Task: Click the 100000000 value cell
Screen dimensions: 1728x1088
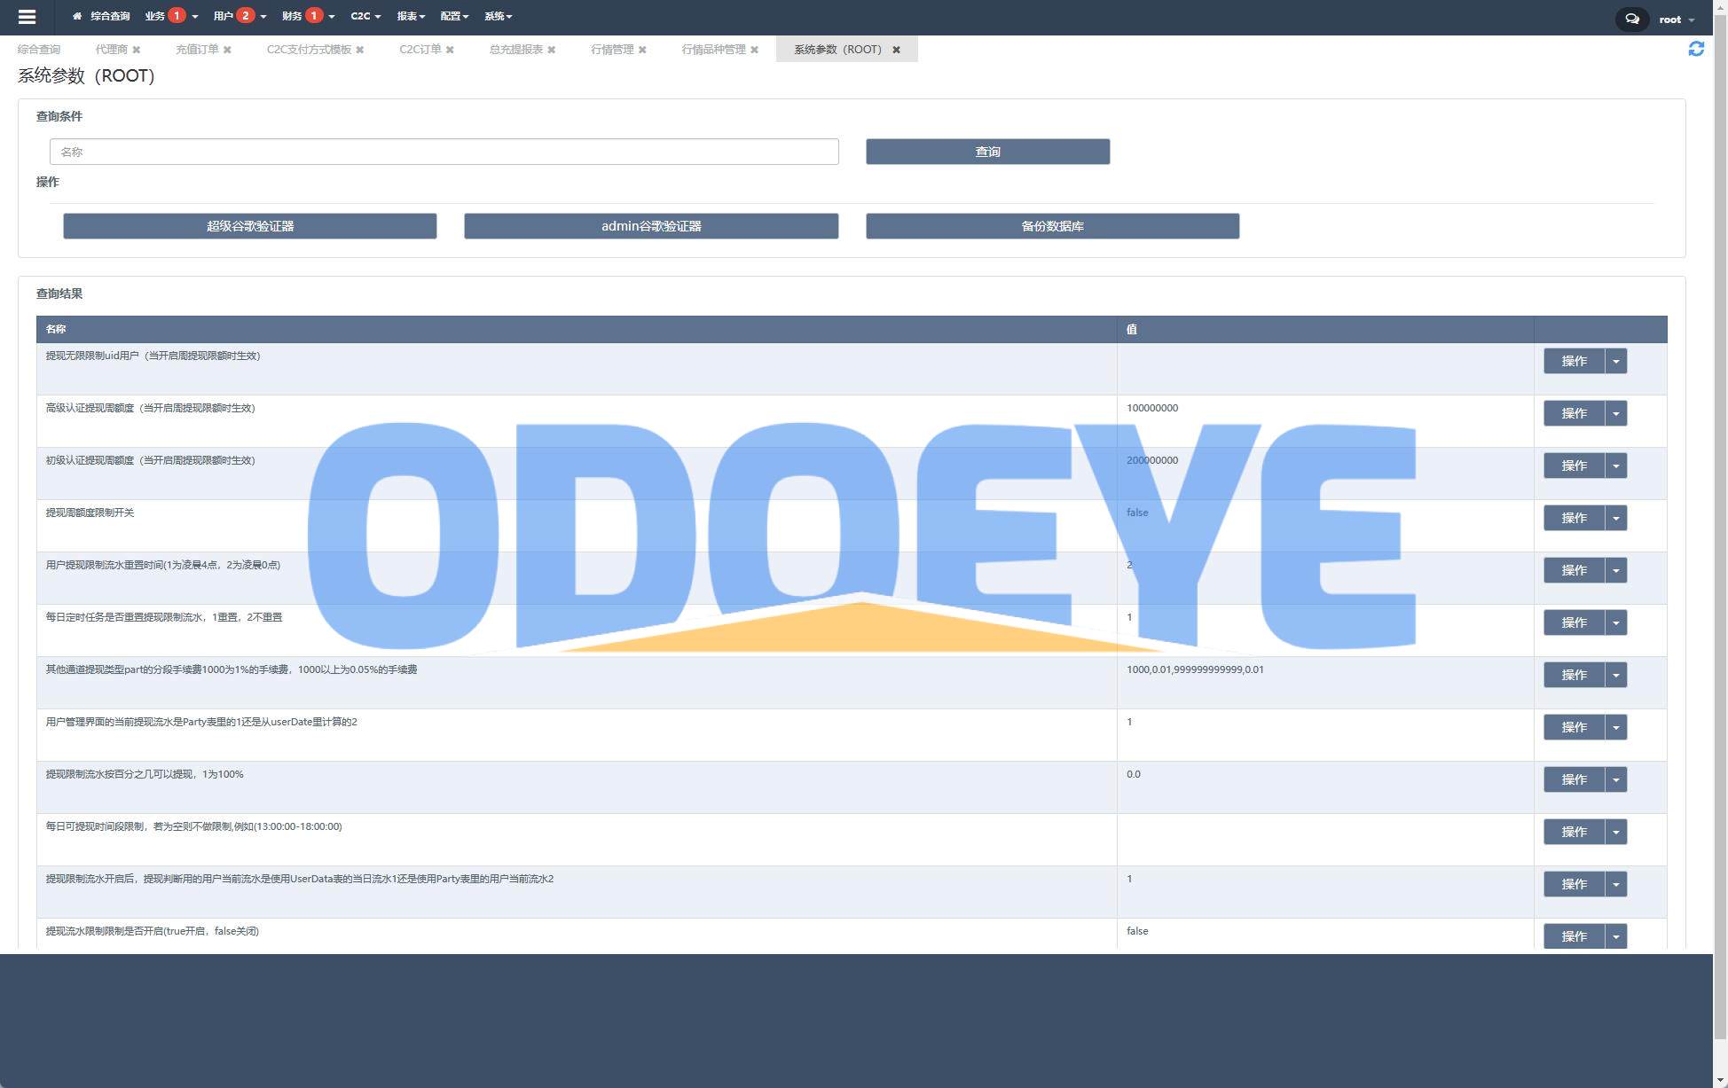Action: pos(1325,420)
